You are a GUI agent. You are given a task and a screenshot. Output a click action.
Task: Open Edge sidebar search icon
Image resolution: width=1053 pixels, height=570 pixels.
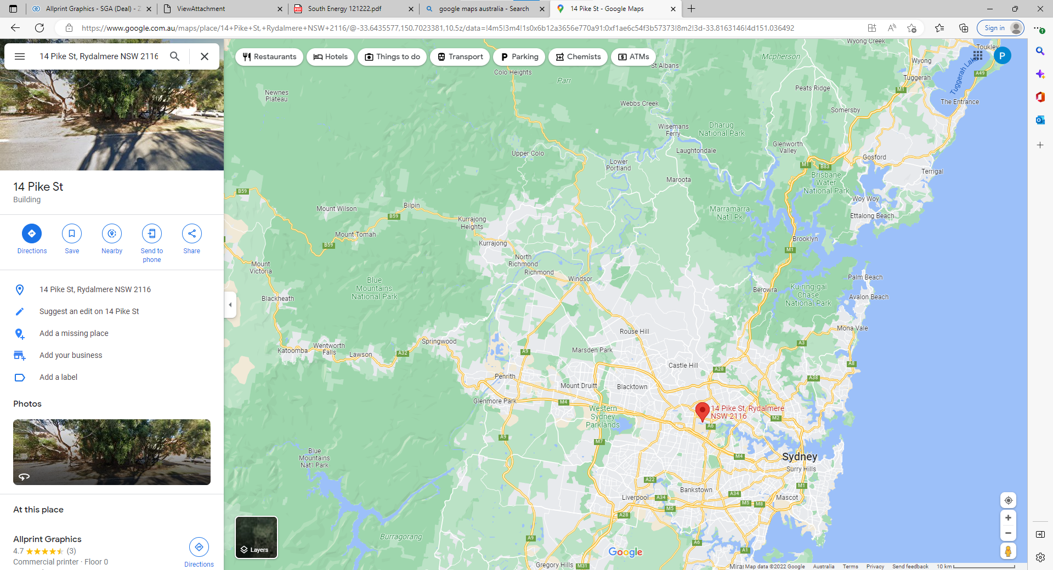(1040, 51)
